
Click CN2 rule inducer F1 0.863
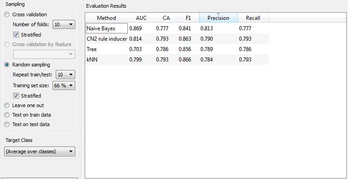tap(185, 39)
